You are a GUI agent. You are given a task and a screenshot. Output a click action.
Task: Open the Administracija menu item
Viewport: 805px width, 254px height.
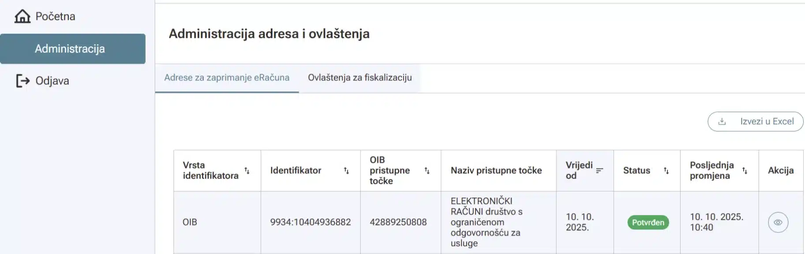point(70,49)
